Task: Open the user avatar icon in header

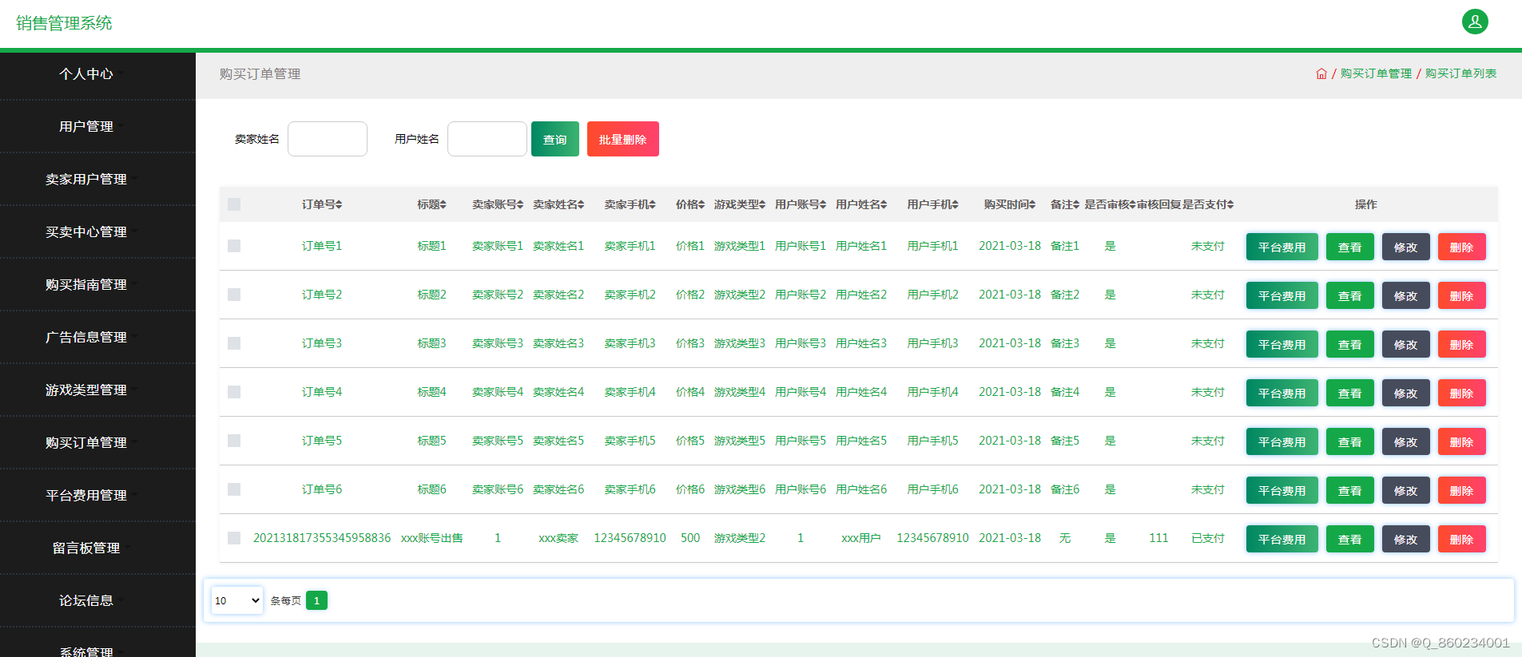Action: (x=1475, y=22)
